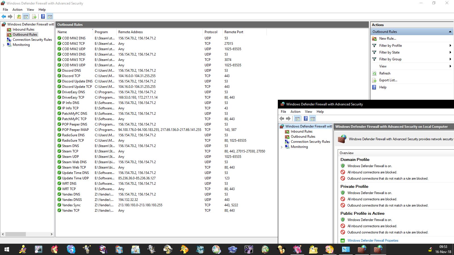The width and height of the screenshot is (454, 255).
Task: Select the DriverEasy TCP rule
Action: coord(162,97)
